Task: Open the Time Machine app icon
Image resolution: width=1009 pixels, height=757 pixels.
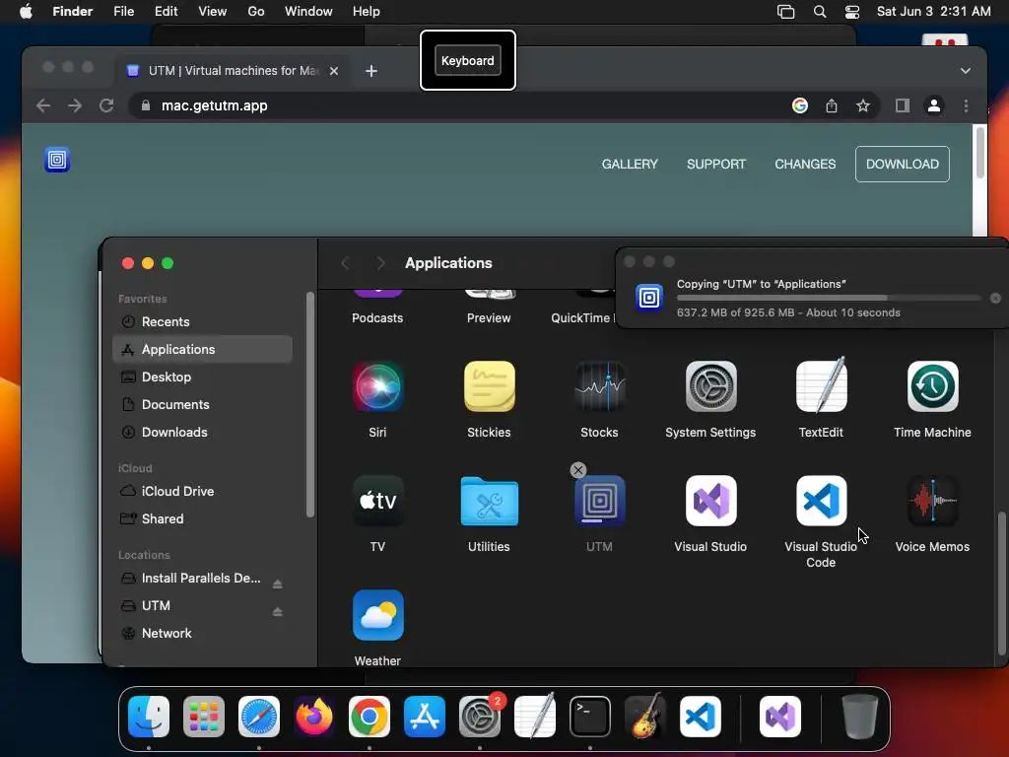Action: pyautogui.click(x=932, y=386)
